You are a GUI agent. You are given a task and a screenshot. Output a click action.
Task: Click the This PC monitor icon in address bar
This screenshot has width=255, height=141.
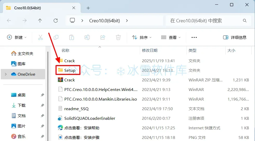[72, 20]
